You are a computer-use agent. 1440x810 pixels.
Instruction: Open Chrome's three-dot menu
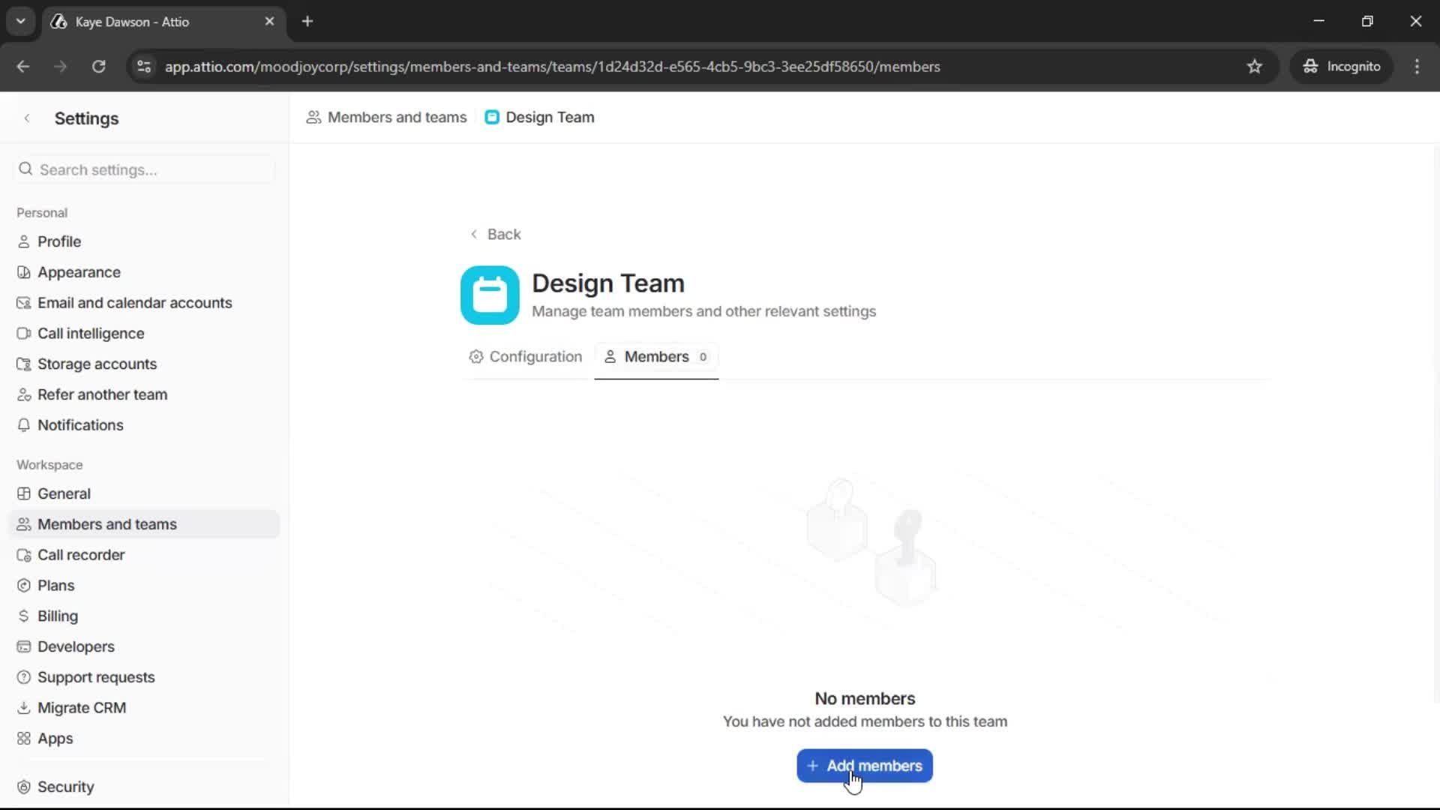pos(1417,66)
